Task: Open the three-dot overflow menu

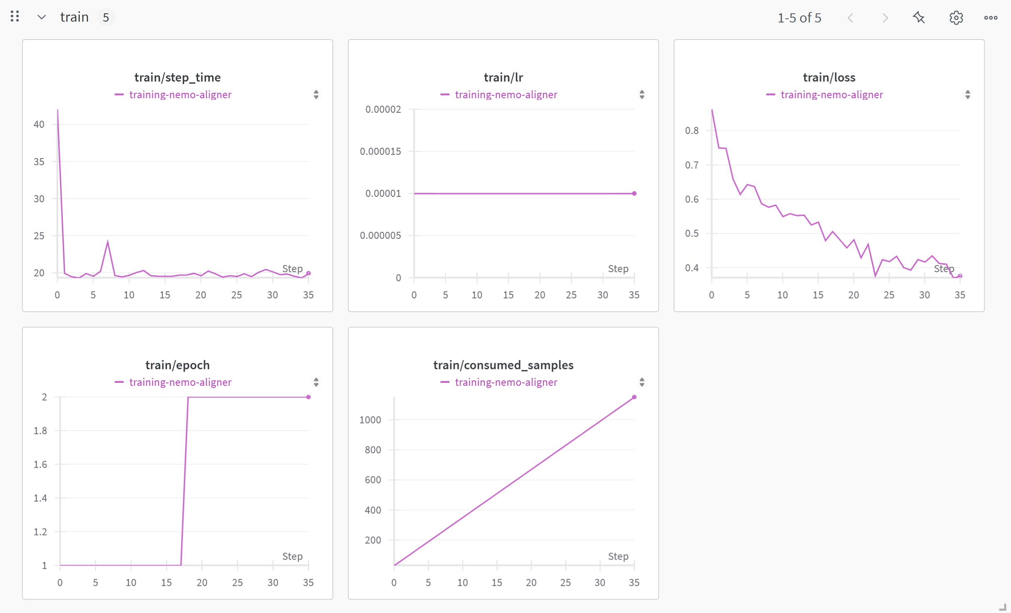Action: coord(991,17)
